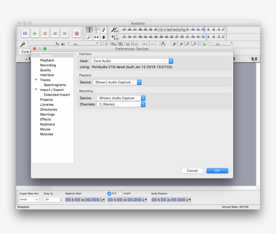The image size is (276, 234).
Task: Select the Length radio button
Action: pyautogui.click(x=120, y=193)
